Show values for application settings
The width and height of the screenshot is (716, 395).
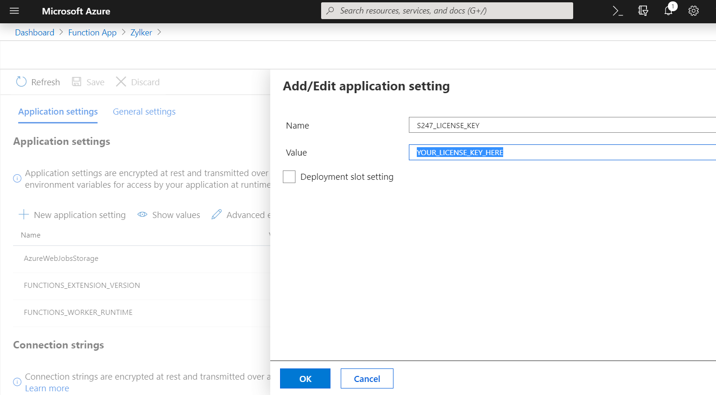pos(168,215)
